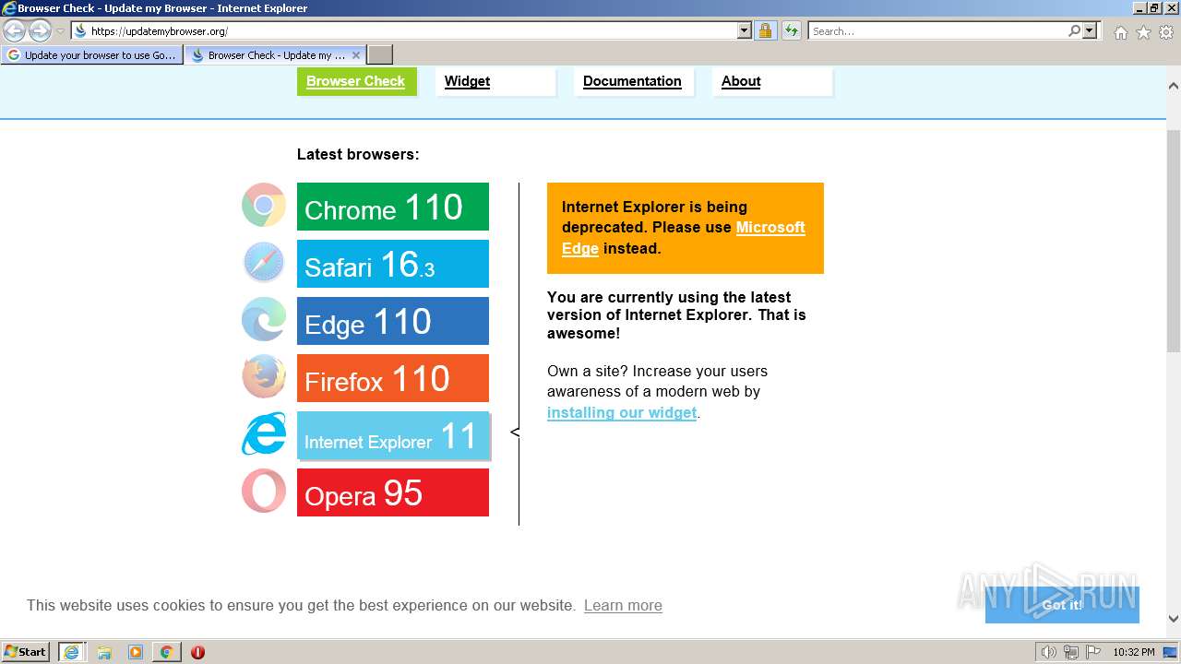Click the volume speaker tray icon
This screenshot has height=664, width=1181.
tap(1049, 652)
